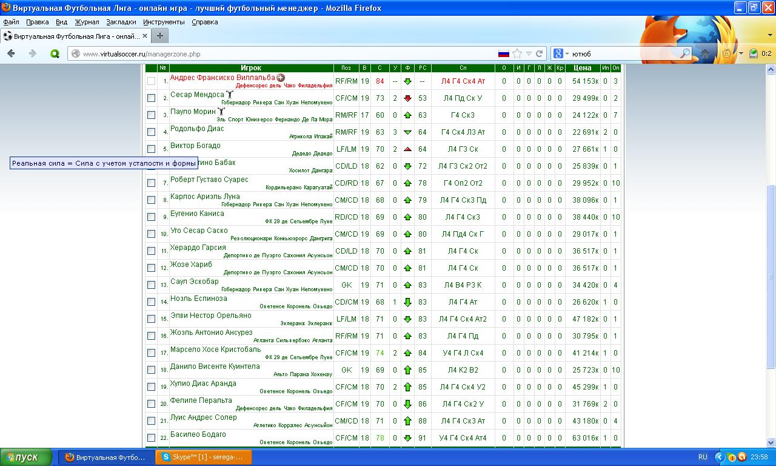Select the Виртуальная Футбольная Лига browser tab
776x466 pixels.
click(75, 36)
